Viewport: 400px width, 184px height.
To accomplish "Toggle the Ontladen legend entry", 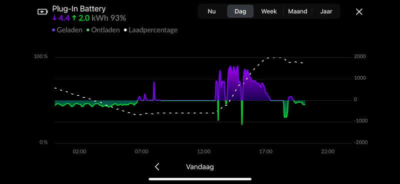I will [x=103, y=30].
